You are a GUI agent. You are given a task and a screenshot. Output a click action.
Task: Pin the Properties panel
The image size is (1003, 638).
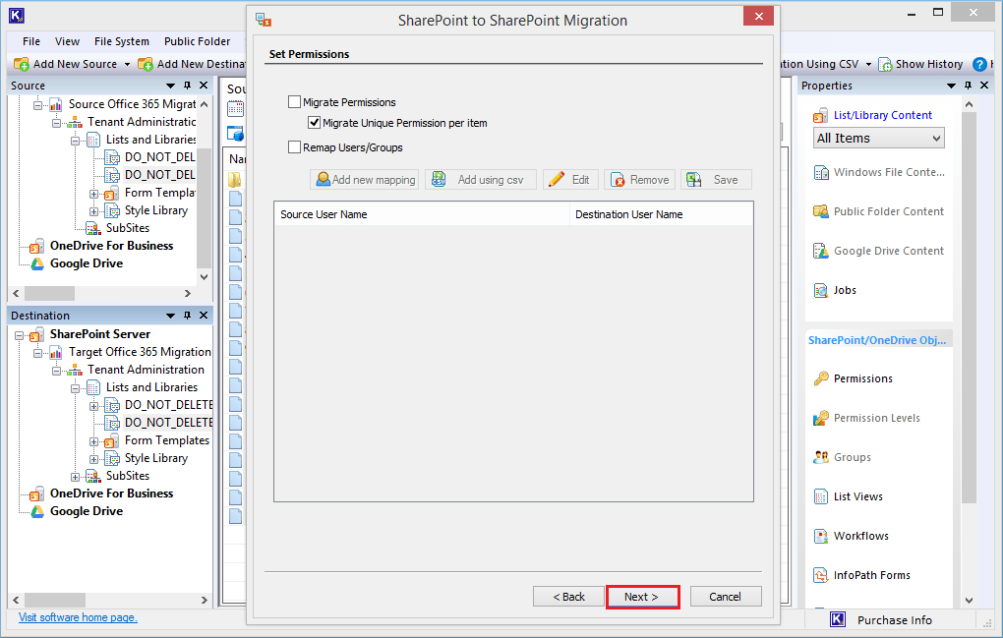[968, 85]
